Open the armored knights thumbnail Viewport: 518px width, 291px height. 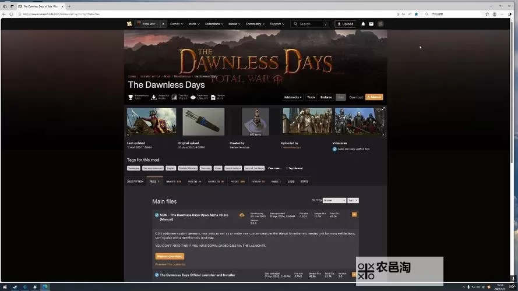point(307,121)
